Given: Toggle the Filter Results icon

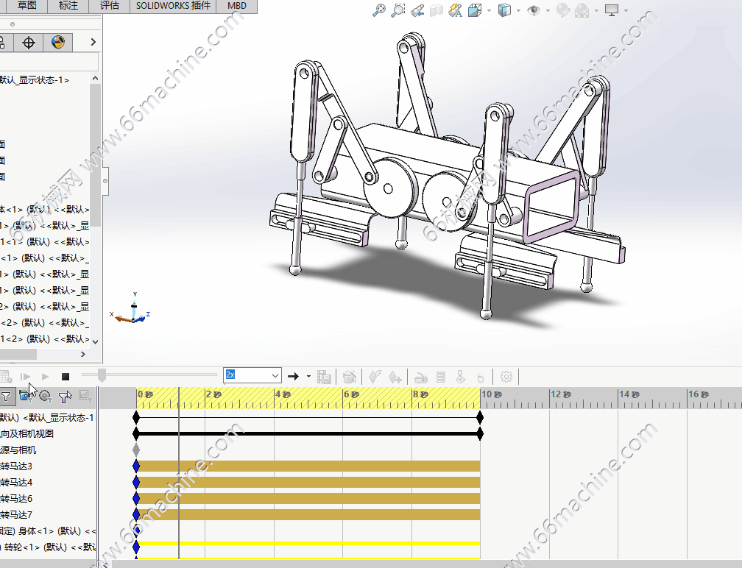Looking at the screenshot, I should tap(85, 397).
